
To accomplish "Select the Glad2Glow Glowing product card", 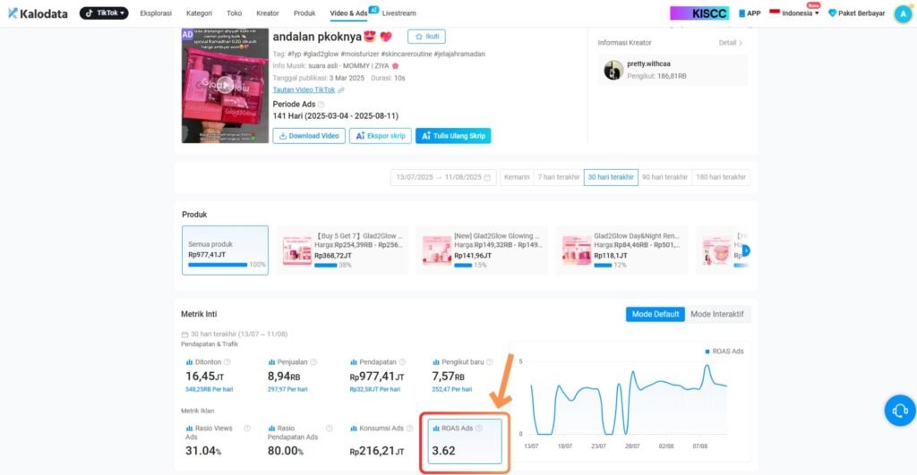I will point(482,250).
